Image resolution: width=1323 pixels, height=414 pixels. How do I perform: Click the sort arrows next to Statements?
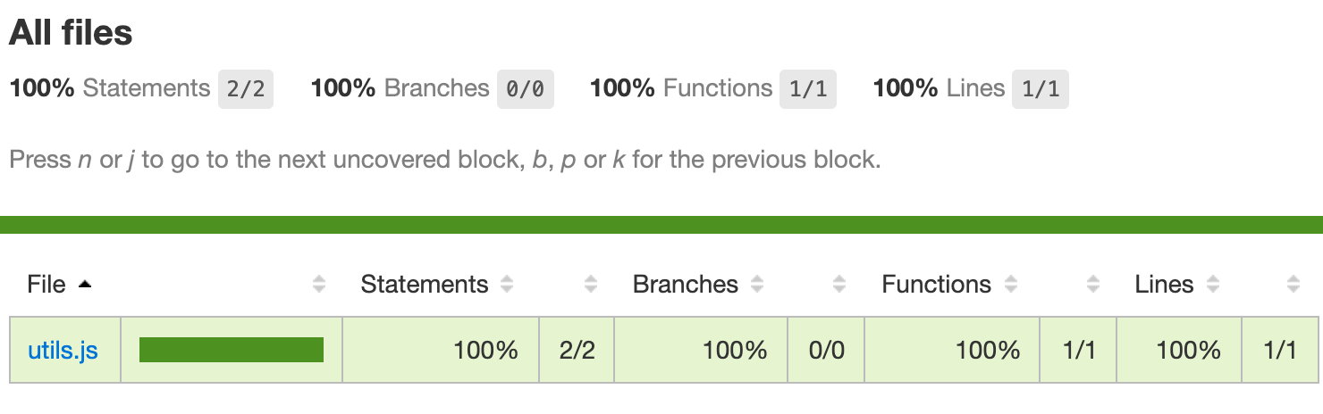pos(507,285)
